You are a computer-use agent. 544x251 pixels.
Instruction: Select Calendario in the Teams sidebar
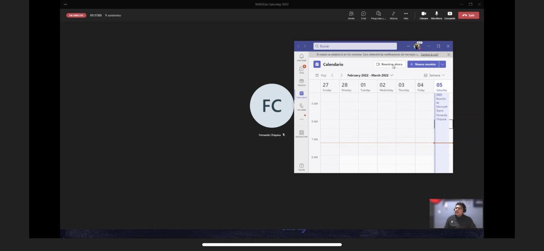[301, 95]
